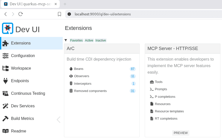222x139 pixels.
Task: Bookmark this page with bookmark icon
Action: pos(59,14)
